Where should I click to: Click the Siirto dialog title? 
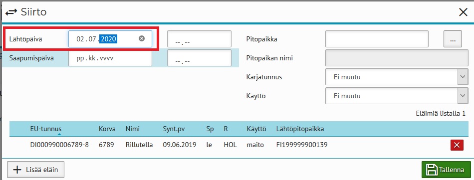(x=33, y=12)
